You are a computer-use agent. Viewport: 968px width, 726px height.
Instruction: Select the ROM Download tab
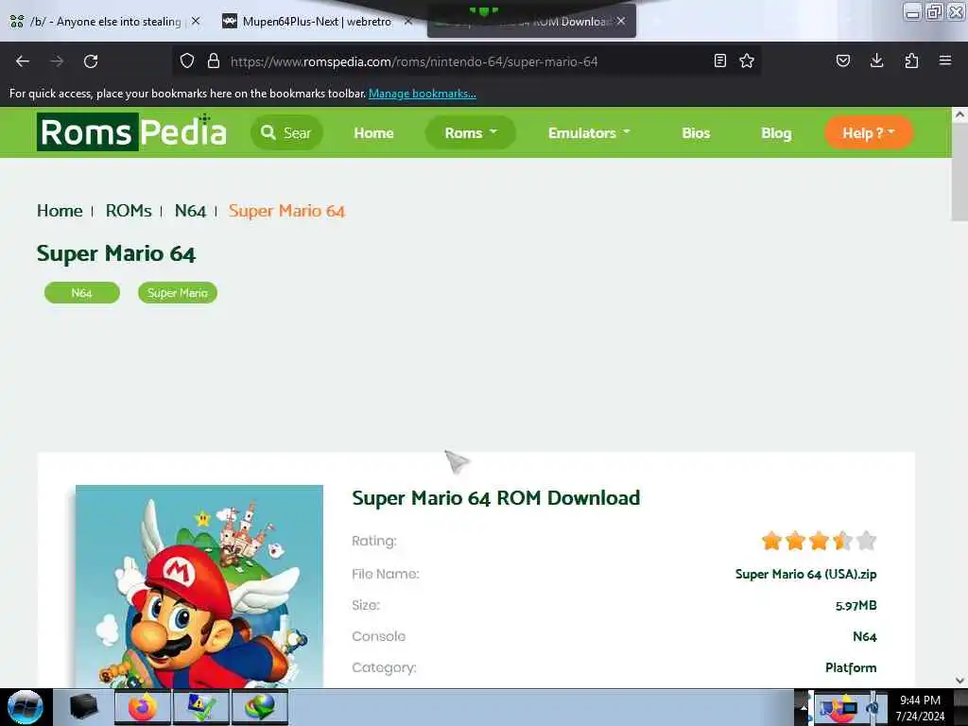[x=531, y=22]
